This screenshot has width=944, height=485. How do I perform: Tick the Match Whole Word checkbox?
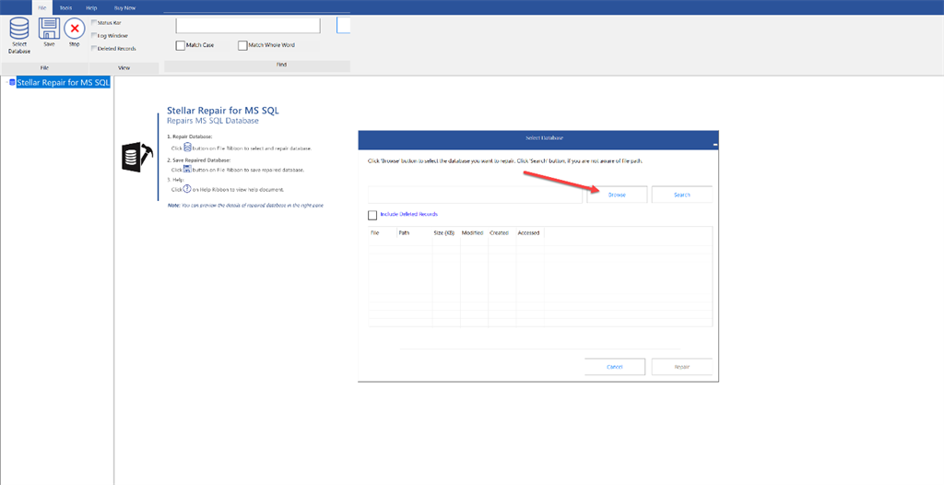click(x=242, y=45)
